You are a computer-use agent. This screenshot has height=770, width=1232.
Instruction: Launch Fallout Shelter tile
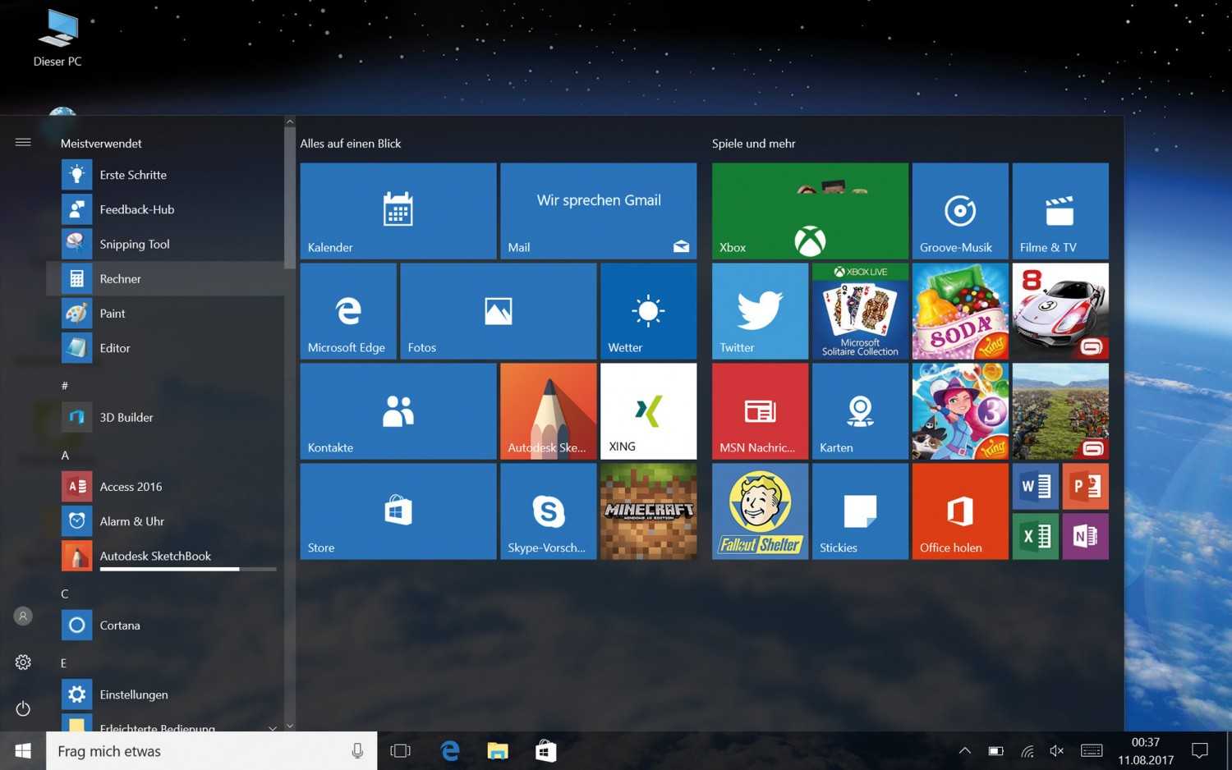click(760, 511)
